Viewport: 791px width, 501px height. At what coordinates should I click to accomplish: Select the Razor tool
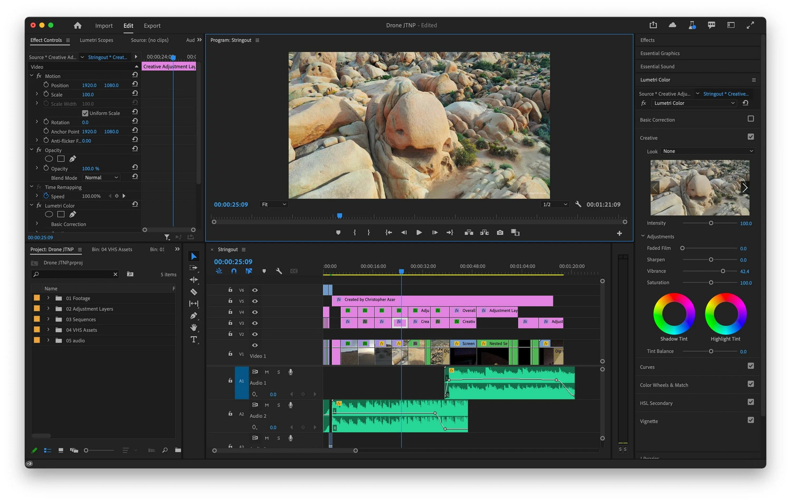coord(194,292)
